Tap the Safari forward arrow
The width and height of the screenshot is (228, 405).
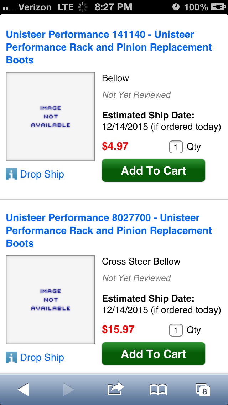[69, 389]
